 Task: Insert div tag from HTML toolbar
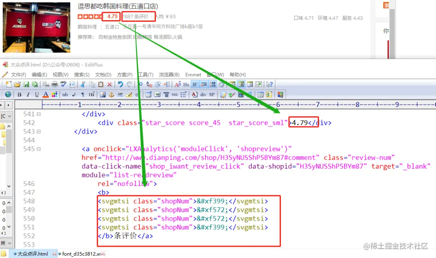[x=203, y=95]
